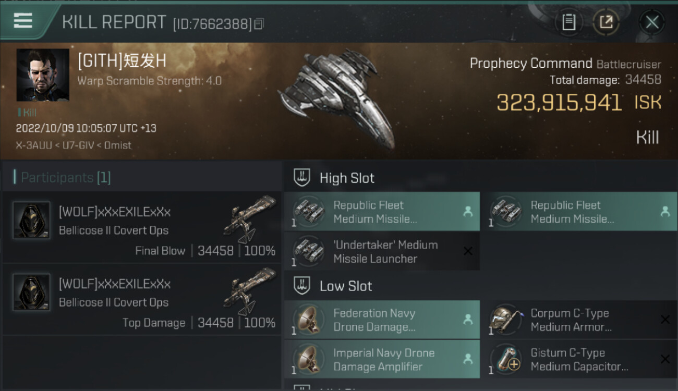Viewport: 678px width, 391px height.
Task: Open the Final Blow participant avatar
Action: coord(31,221)
